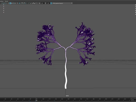Jump to frame 170 on the timeline

point(87,99)
